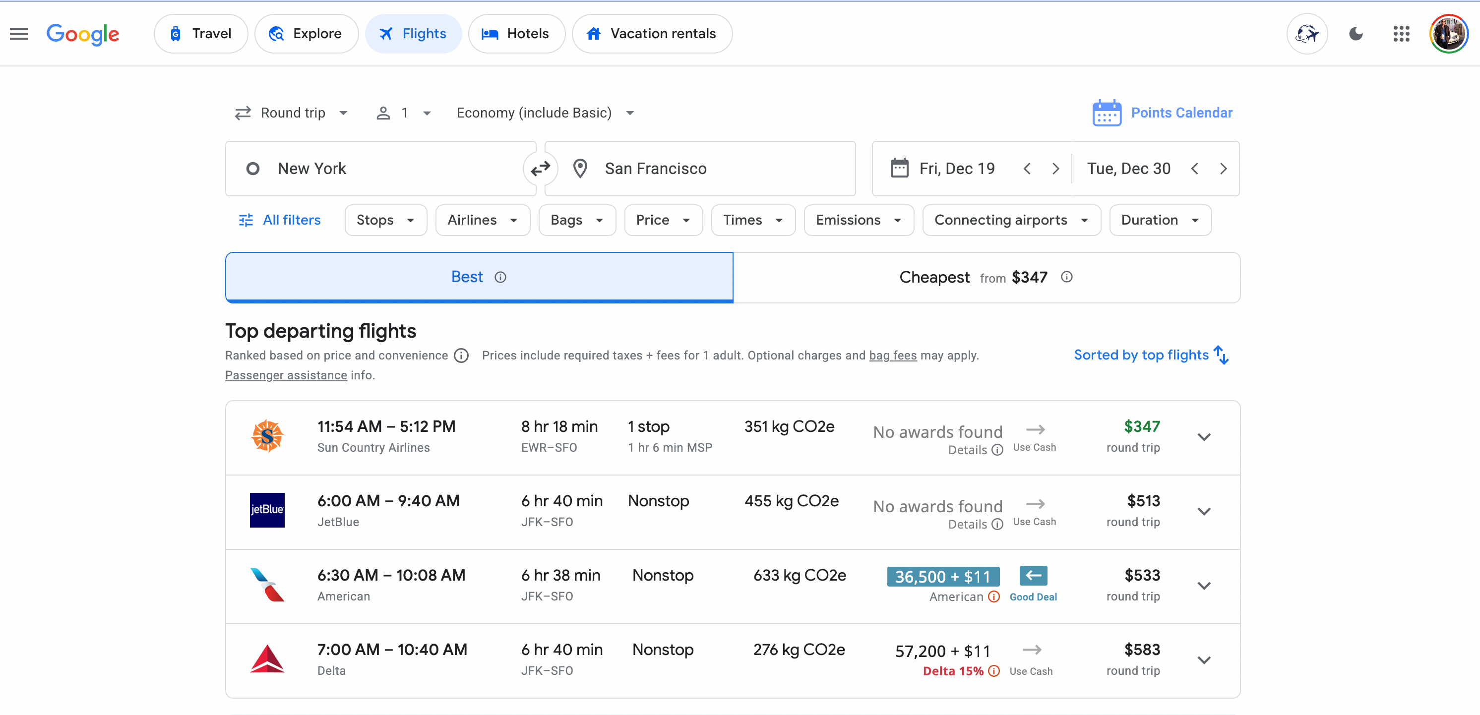Image resolution: width=1480 pixels, height=715 pixels.
Task: Open the Round trip dropdown
Action: coord(292,113)
